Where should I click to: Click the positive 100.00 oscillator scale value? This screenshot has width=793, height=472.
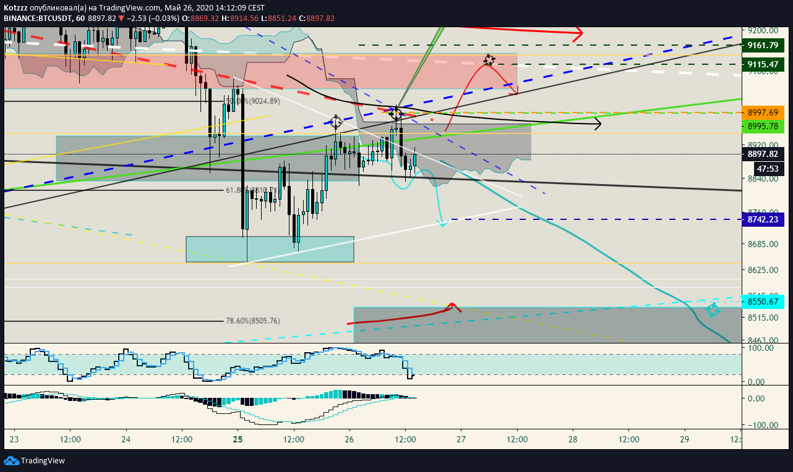pos(761,348)
